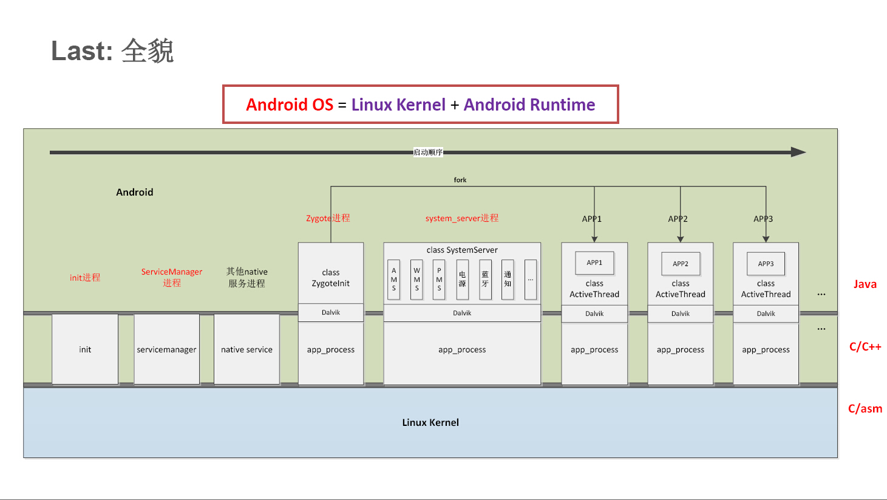
Task: Click the red "ServiceManager 进程" label
Action: (x=172, y=277)
